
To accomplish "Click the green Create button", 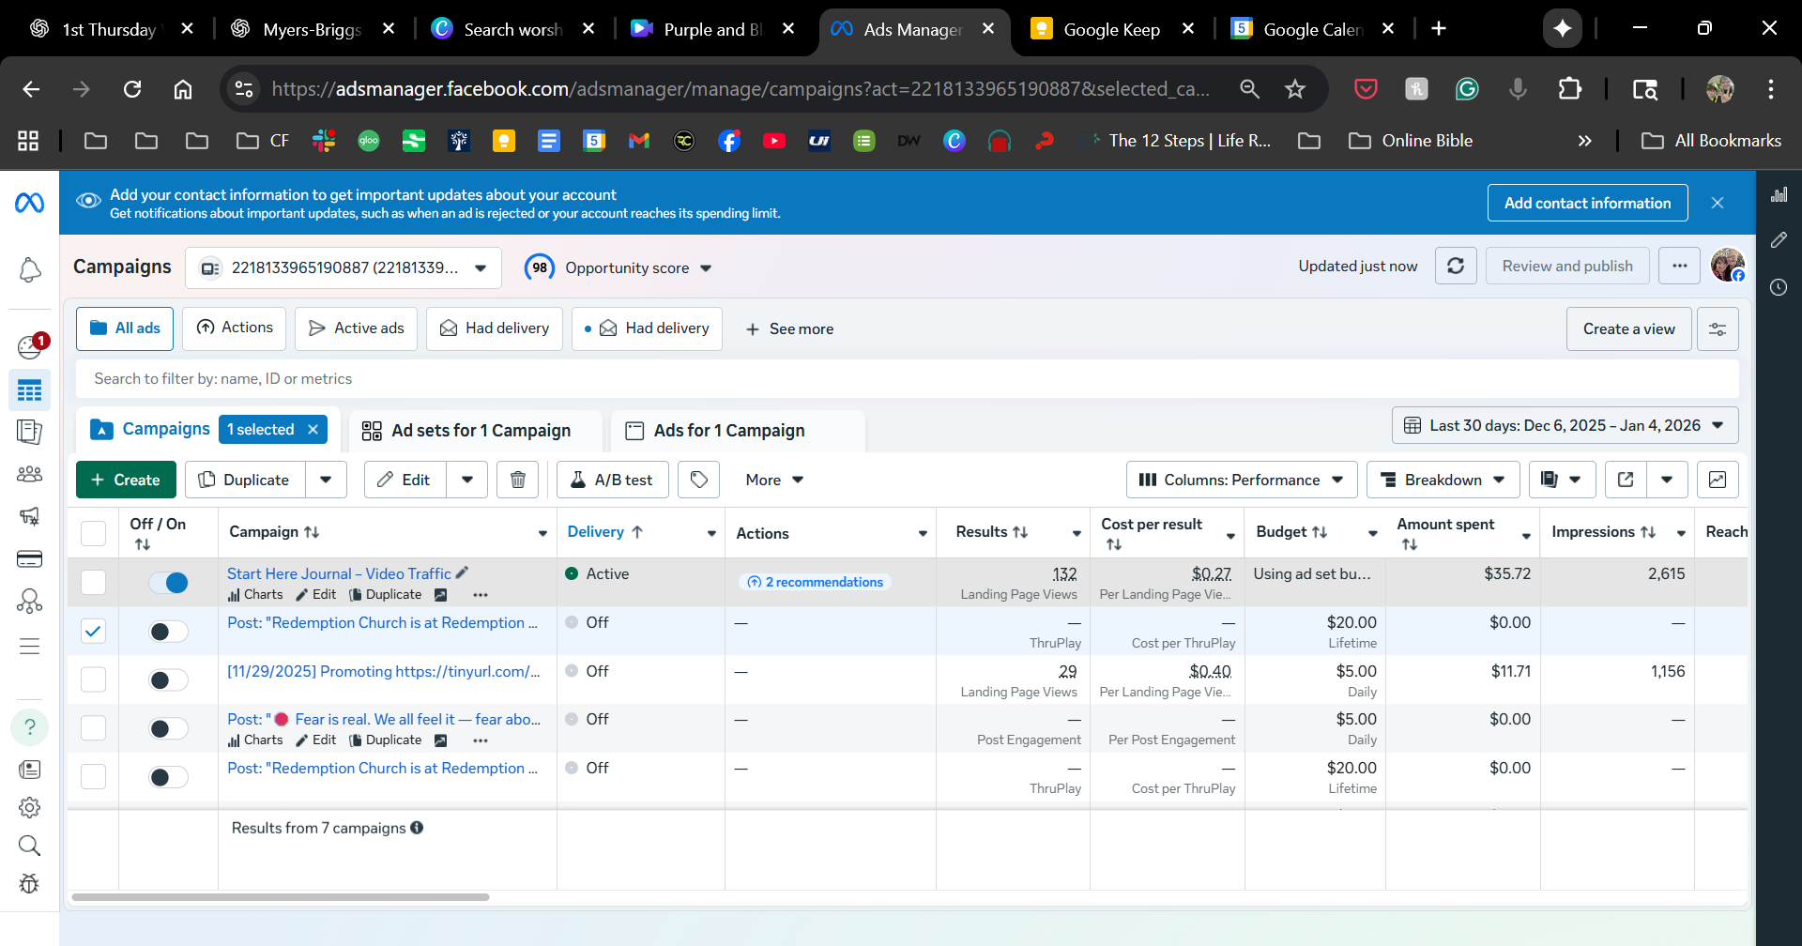I will click(x=126, y=480).
